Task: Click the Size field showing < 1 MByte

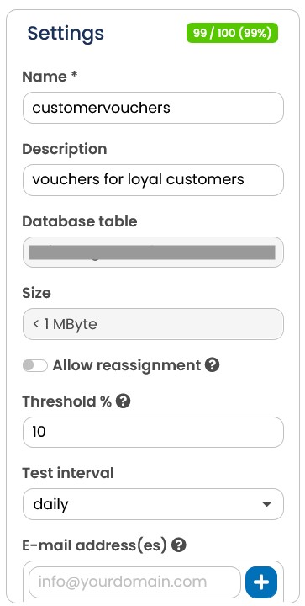Action: tap(153, 324)
